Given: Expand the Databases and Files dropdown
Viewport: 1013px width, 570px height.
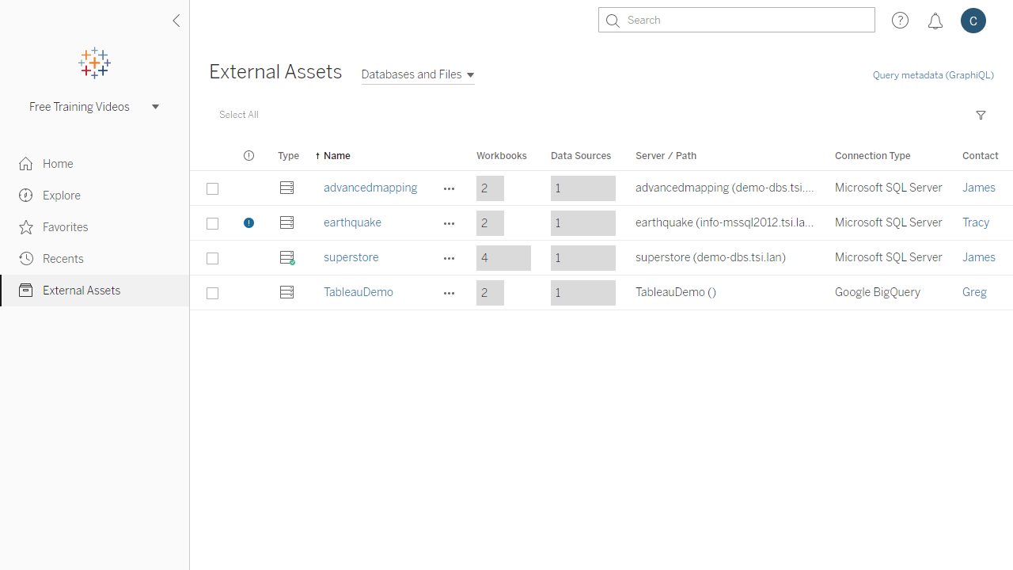Looking at the screenshot, I should (x=418, y=74).
